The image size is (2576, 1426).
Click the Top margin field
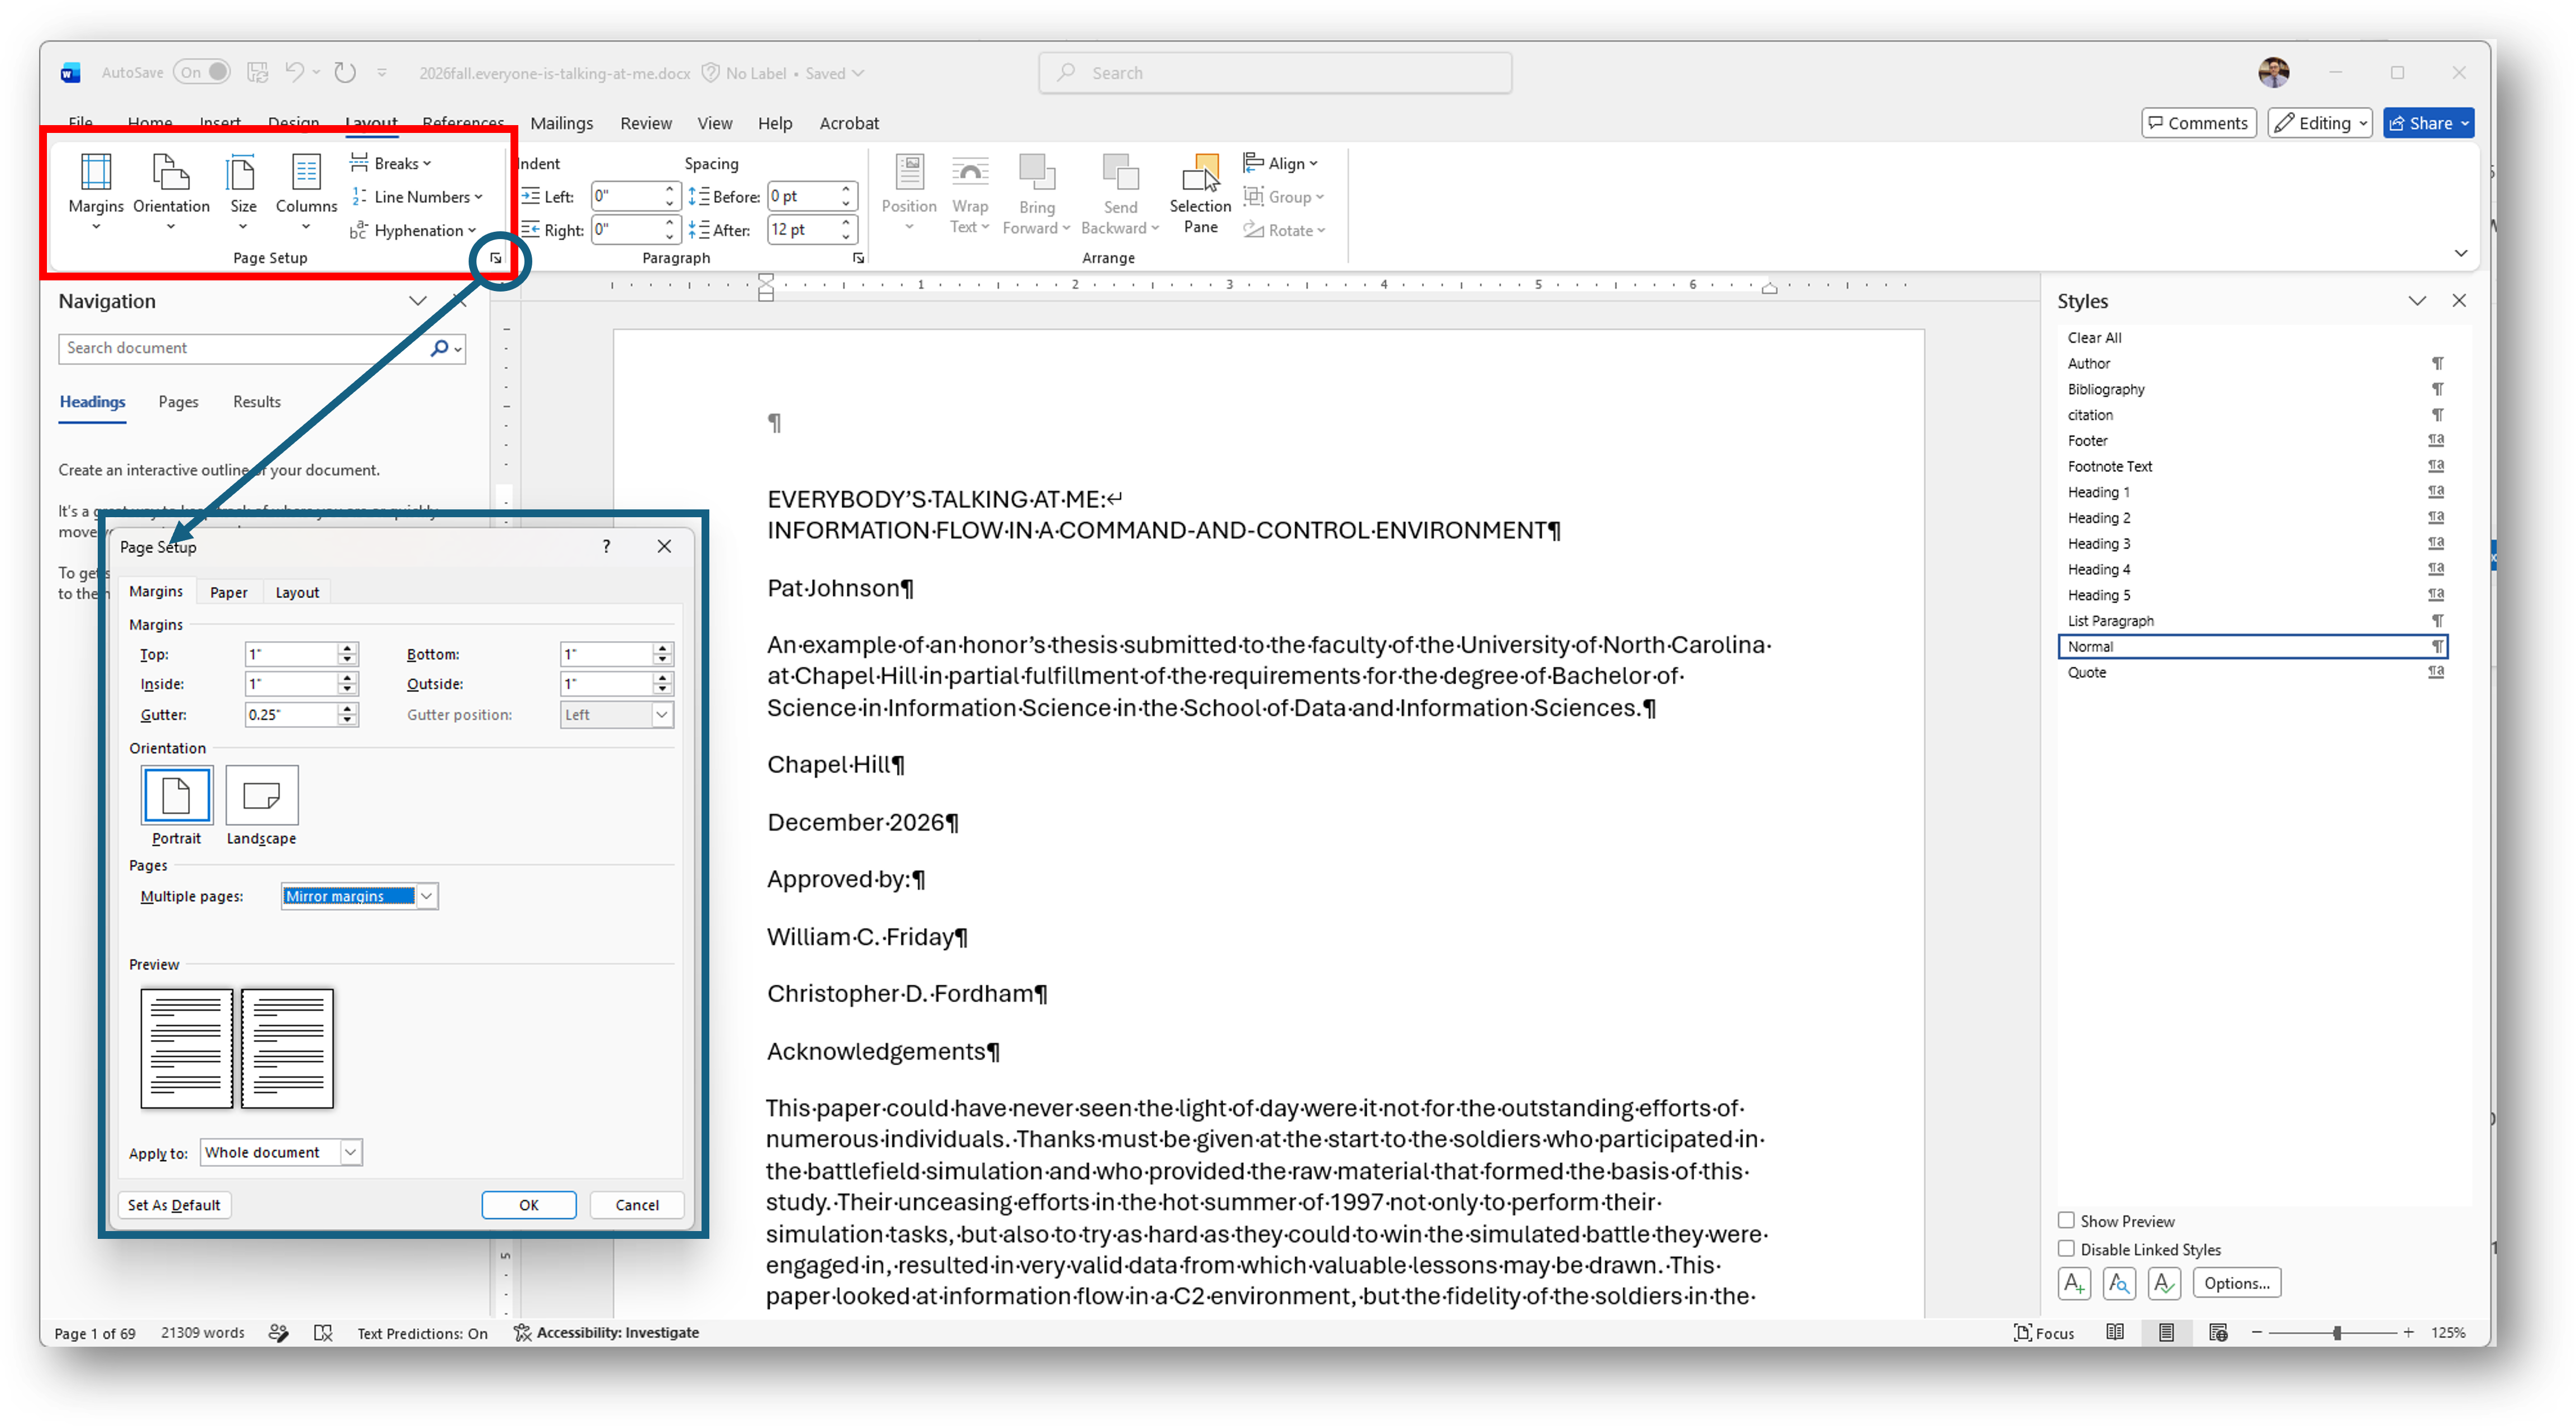(x=291, y=654)
